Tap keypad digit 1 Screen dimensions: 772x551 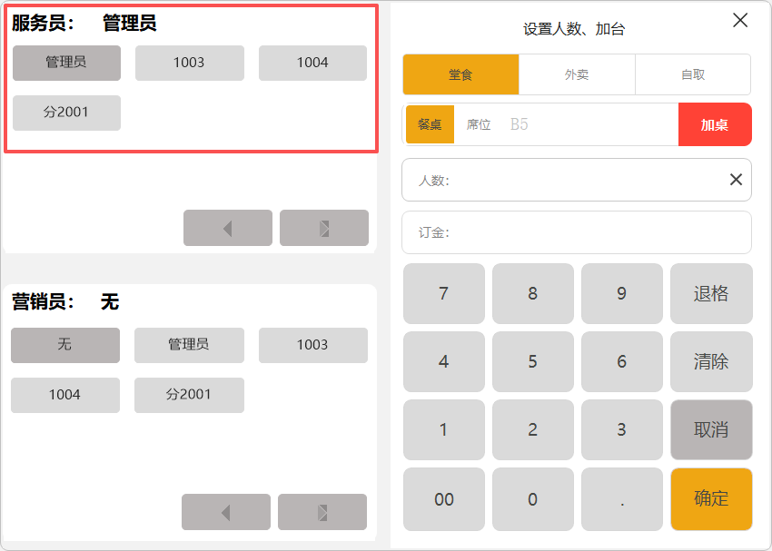click(x=444, y=429)
